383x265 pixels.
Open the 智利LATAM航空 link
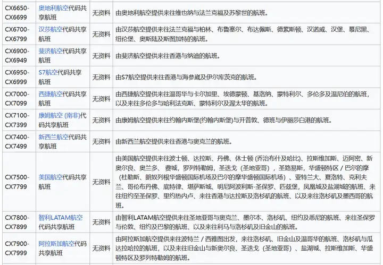tap(60, 217)
